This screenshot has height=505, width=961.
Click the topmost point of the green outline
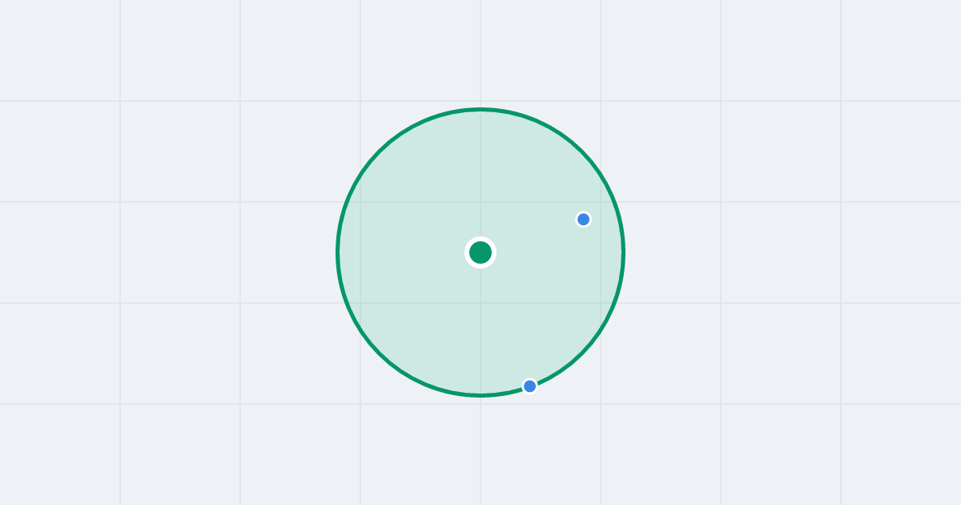coord(480,109)
